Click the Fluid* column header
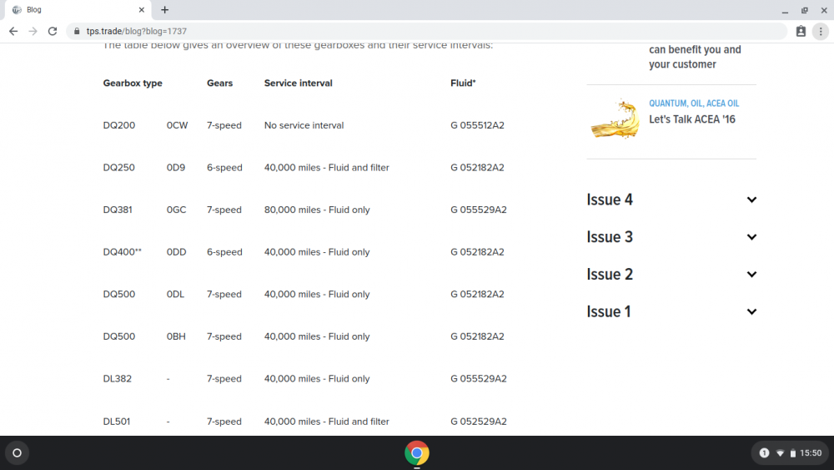Image resolution: width=834 pixels, height=470 pixels. pyautogui.click(x=463, y=83)
